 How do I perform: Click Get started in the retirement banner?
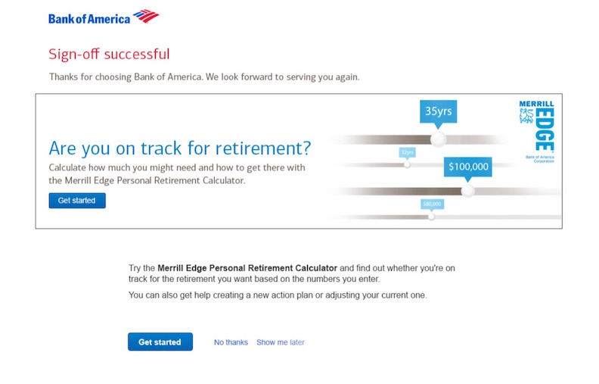[x=77, y=201]
